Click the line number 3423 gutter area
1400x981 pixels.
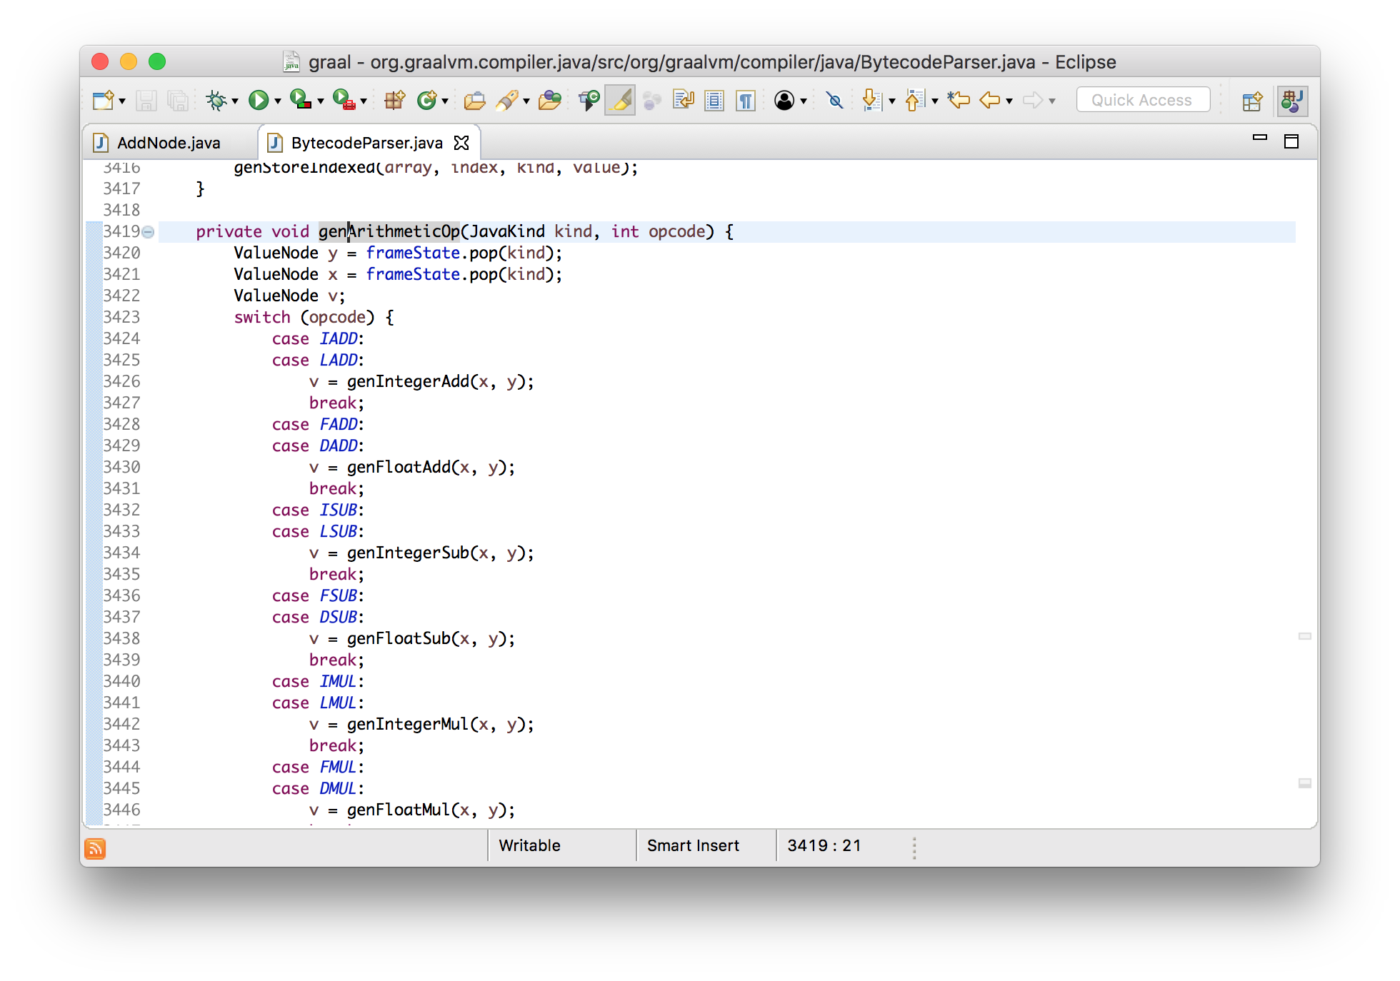point(121,317)
